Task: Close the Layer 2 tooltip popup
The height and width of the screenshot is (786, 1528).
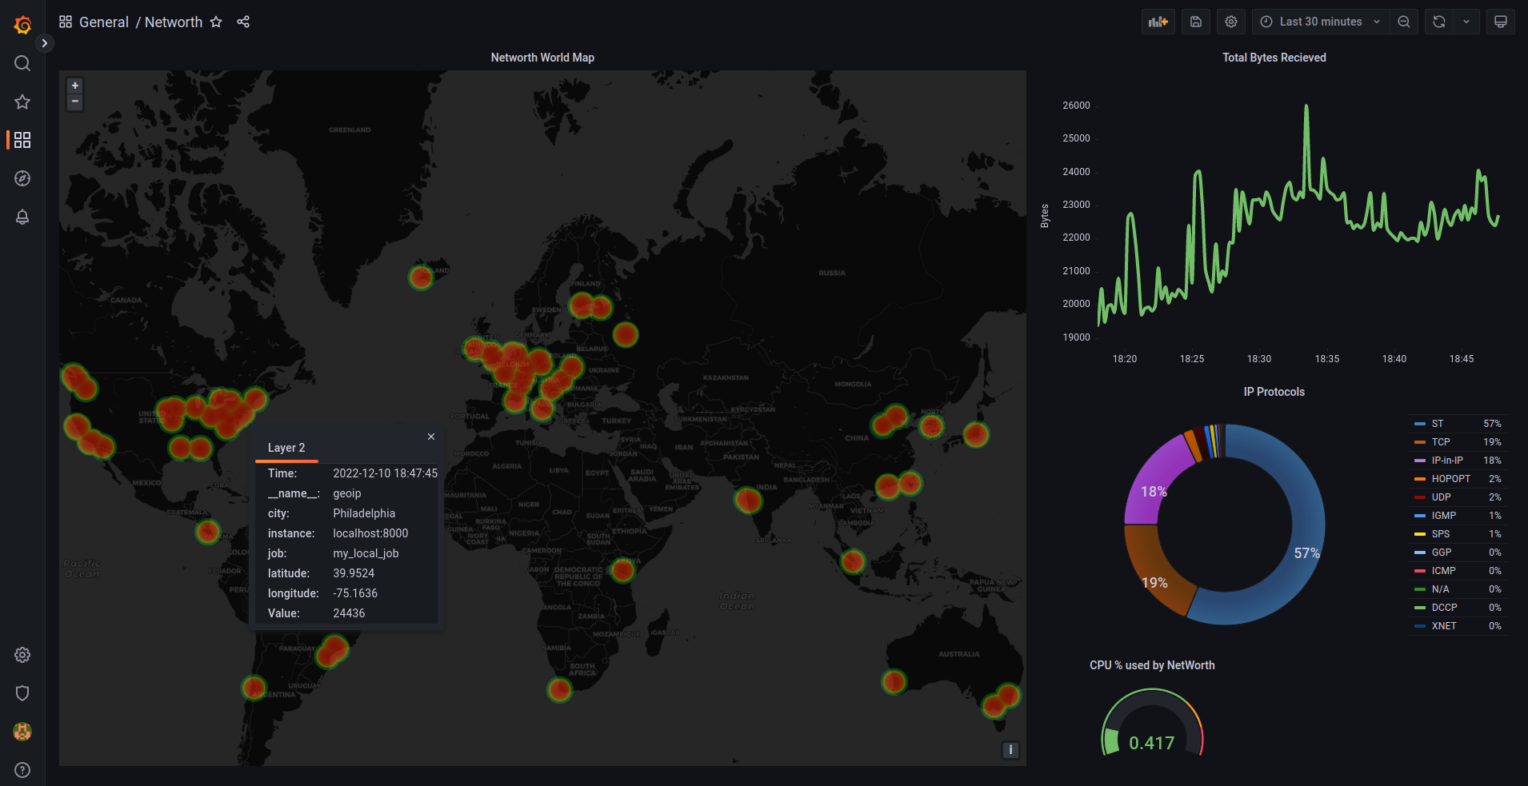Action: click(x=431, y=437)
